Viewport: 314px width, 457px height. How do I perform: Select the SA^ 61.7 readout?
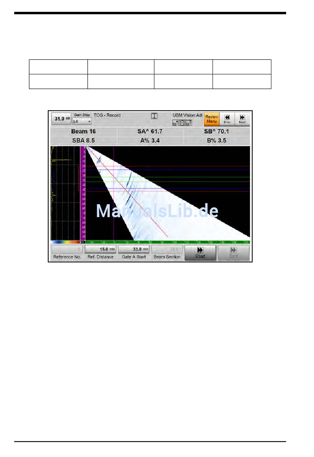[x=150, y=132]
